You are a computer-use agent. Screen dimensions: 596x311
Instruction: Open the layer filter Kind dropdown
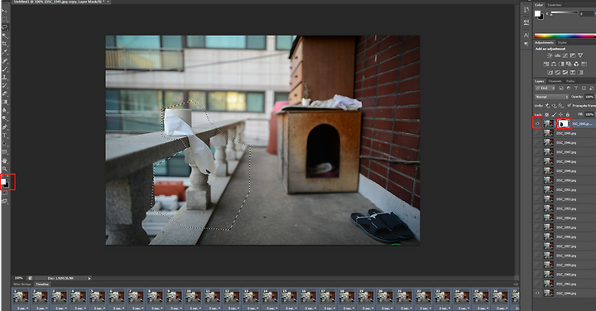(x=546, y=89)
